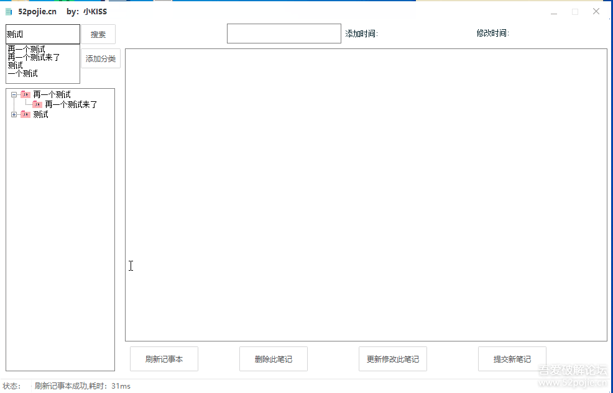Focus the search box containing 测试

pyautogui.click(x=43, y=34)
